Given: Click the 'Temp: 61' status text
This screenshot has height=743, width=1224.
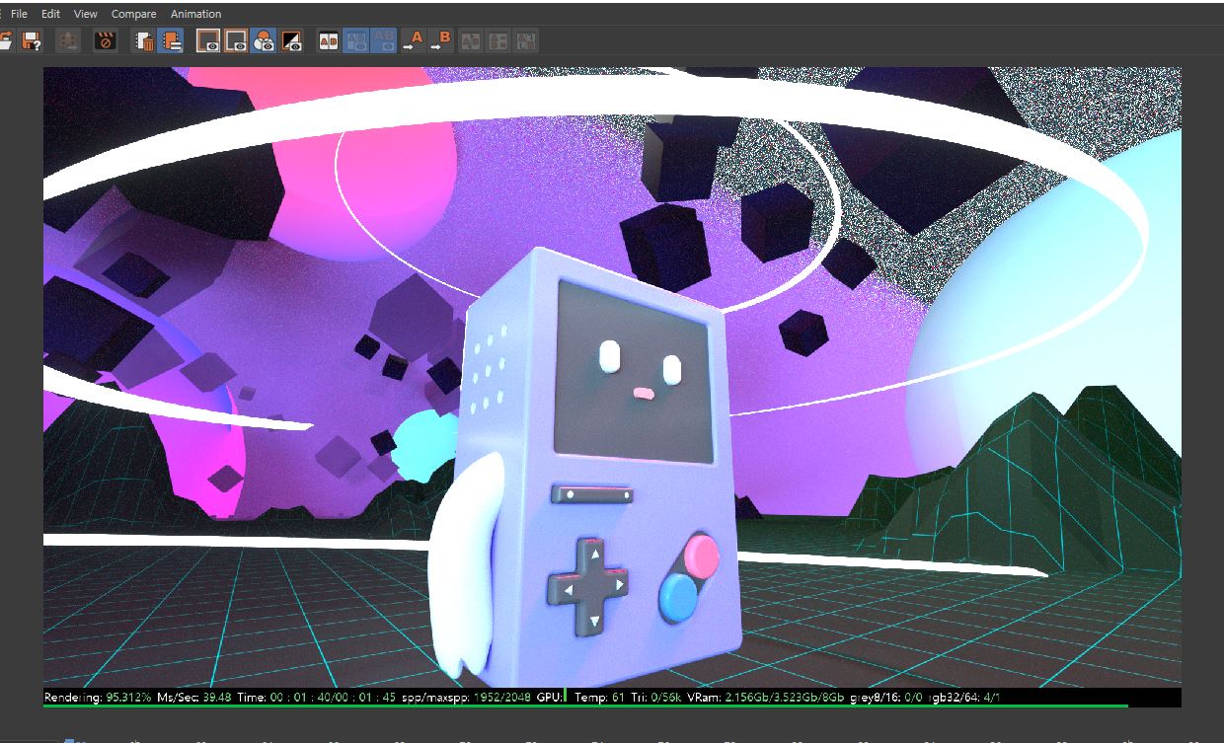Looking at the screenshot, I should coord(599,698).
